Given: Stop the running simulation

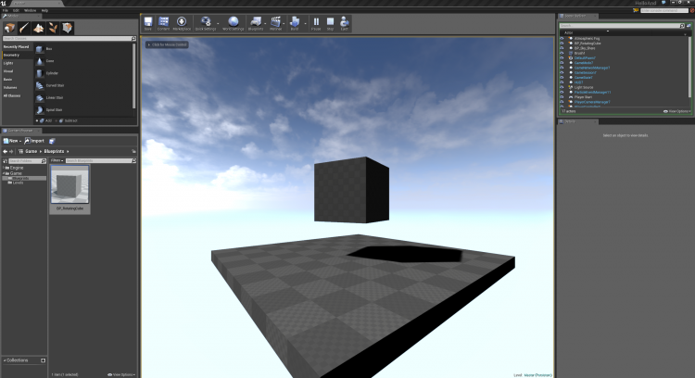Looking at the screenshot, I should [x=330, y=23].
